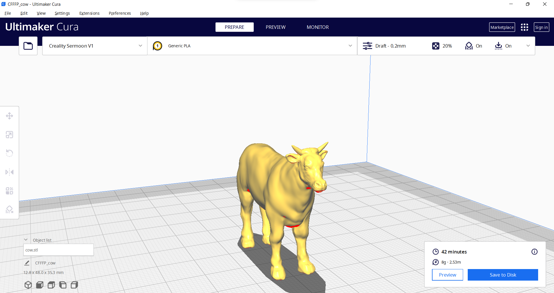Select the Scale tool

tap(10, 134)
